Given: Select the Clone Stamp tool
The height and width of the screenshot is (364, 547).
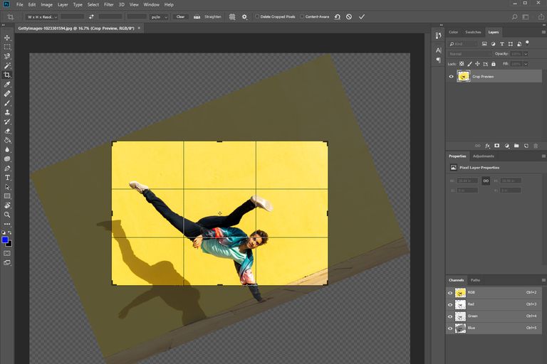Looking at the screenshot, I should [x=7, y=112].
